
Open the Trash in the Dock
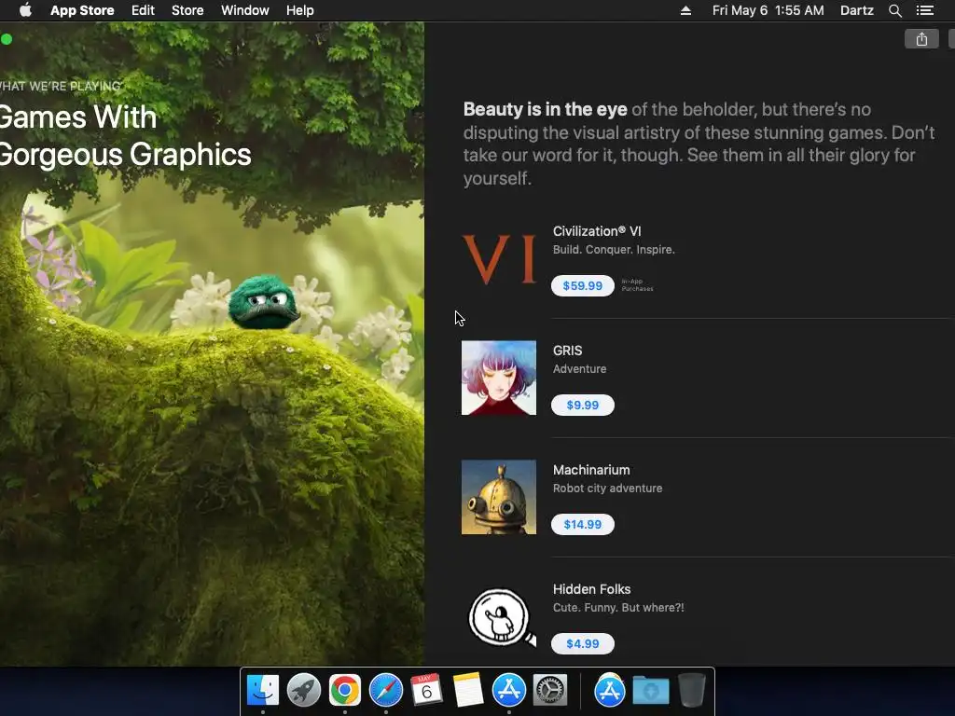pyautogui.click(x=692, y=691)
